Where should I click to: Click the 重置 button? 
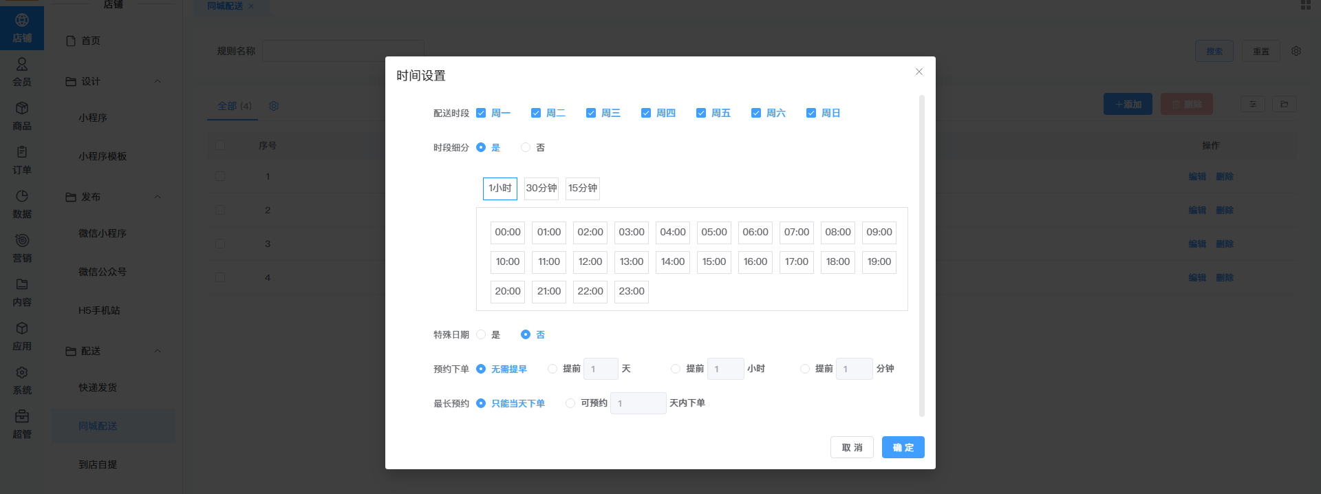click(1261, 51)
